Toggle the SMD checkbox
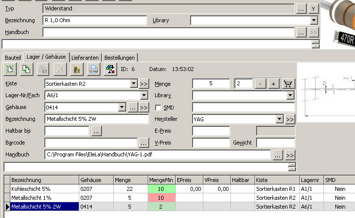The height and width of the screenshot is (218, 355). tap(158, 108)
